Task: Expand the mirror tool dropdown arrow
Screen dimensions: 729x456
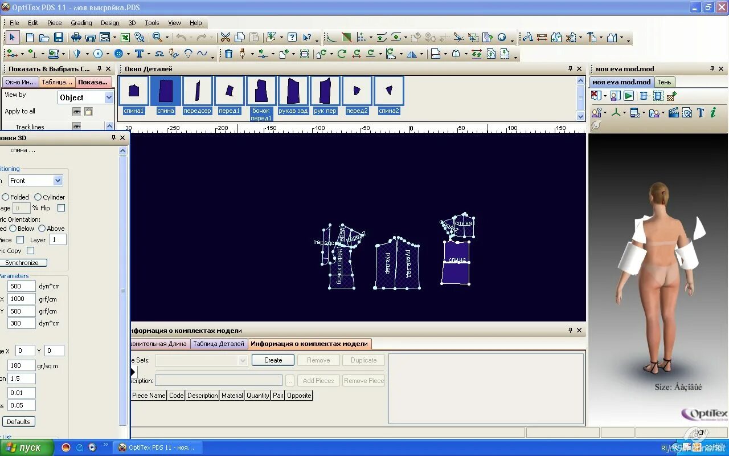Action: [x=421, y=54]
